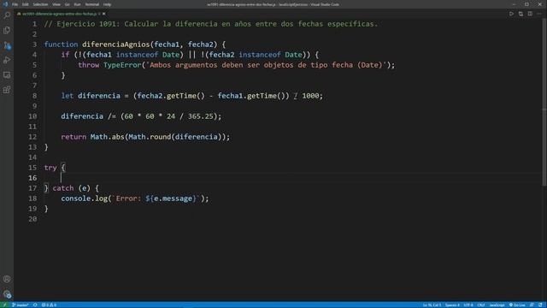Click the VS Code logo icon
This screenshot has width=547, height=308.
[x=5, y=4]
